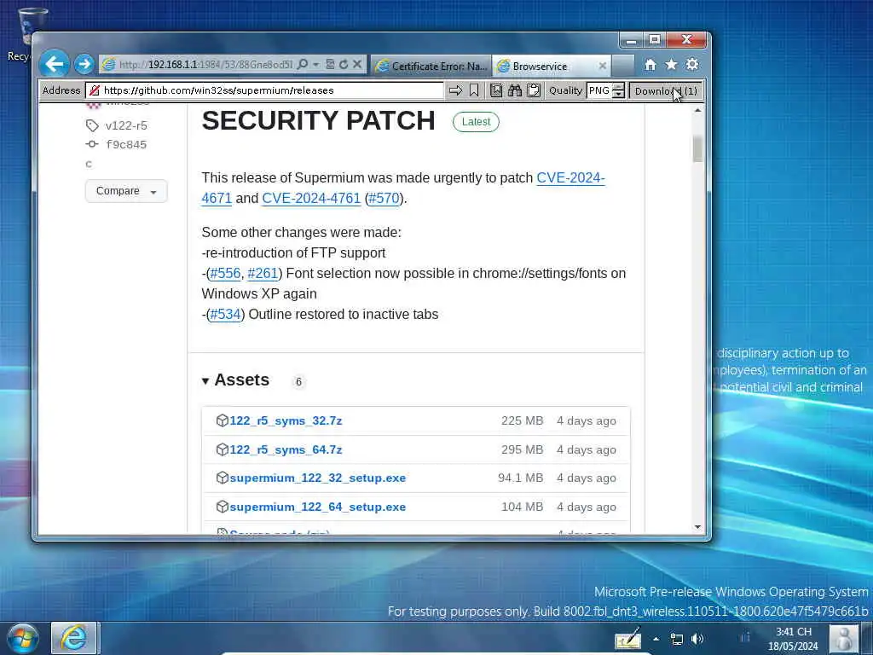Click page scrollbar down arrow

(x=697, y=527)
